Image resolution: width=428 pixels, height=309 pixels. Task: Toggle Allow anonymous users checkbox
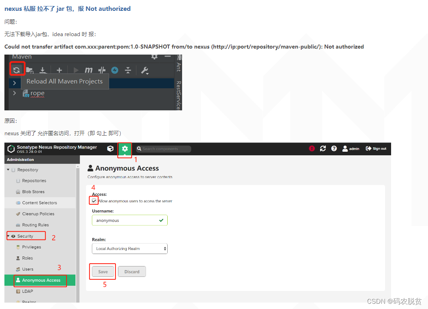(94, 201)
